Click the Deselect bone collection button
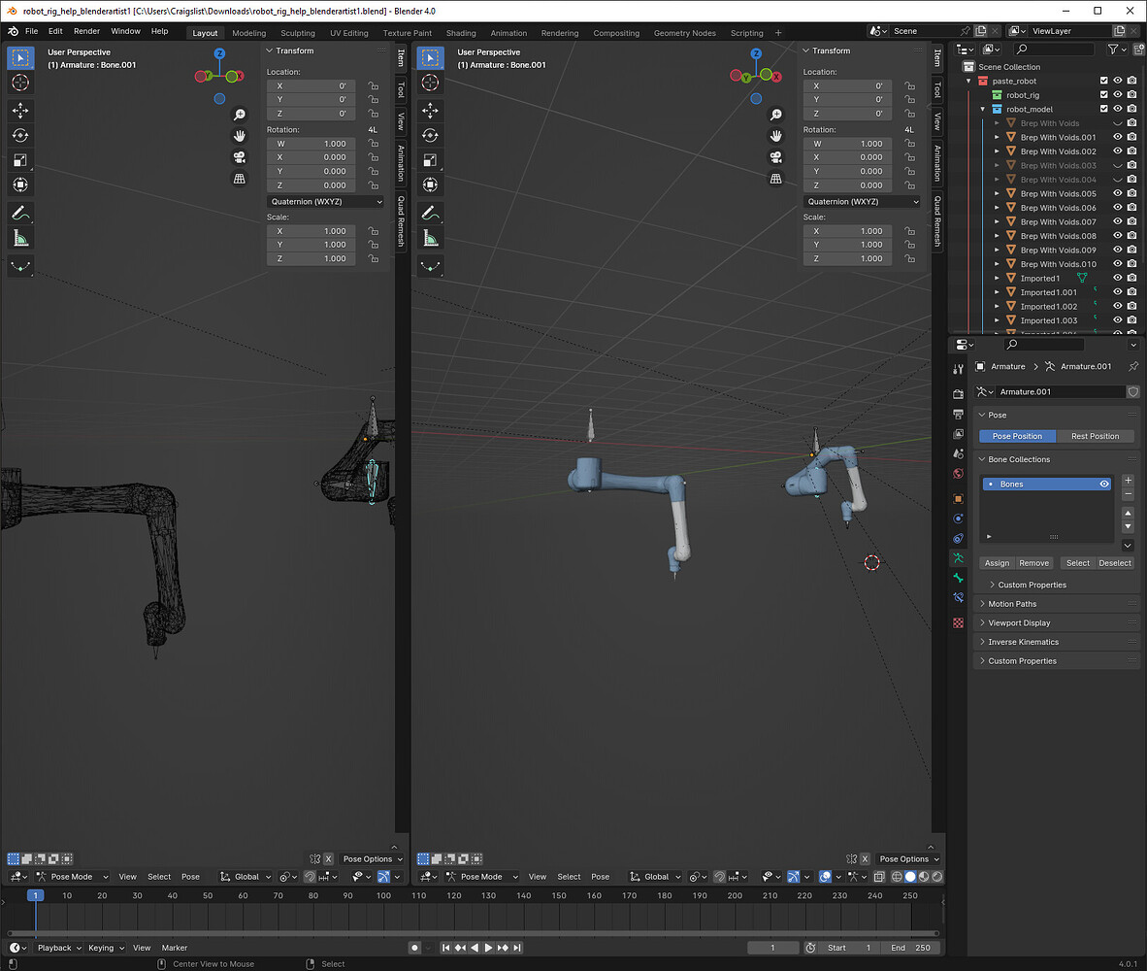Screen dimensions: 1147x971 pos(1115,563)
